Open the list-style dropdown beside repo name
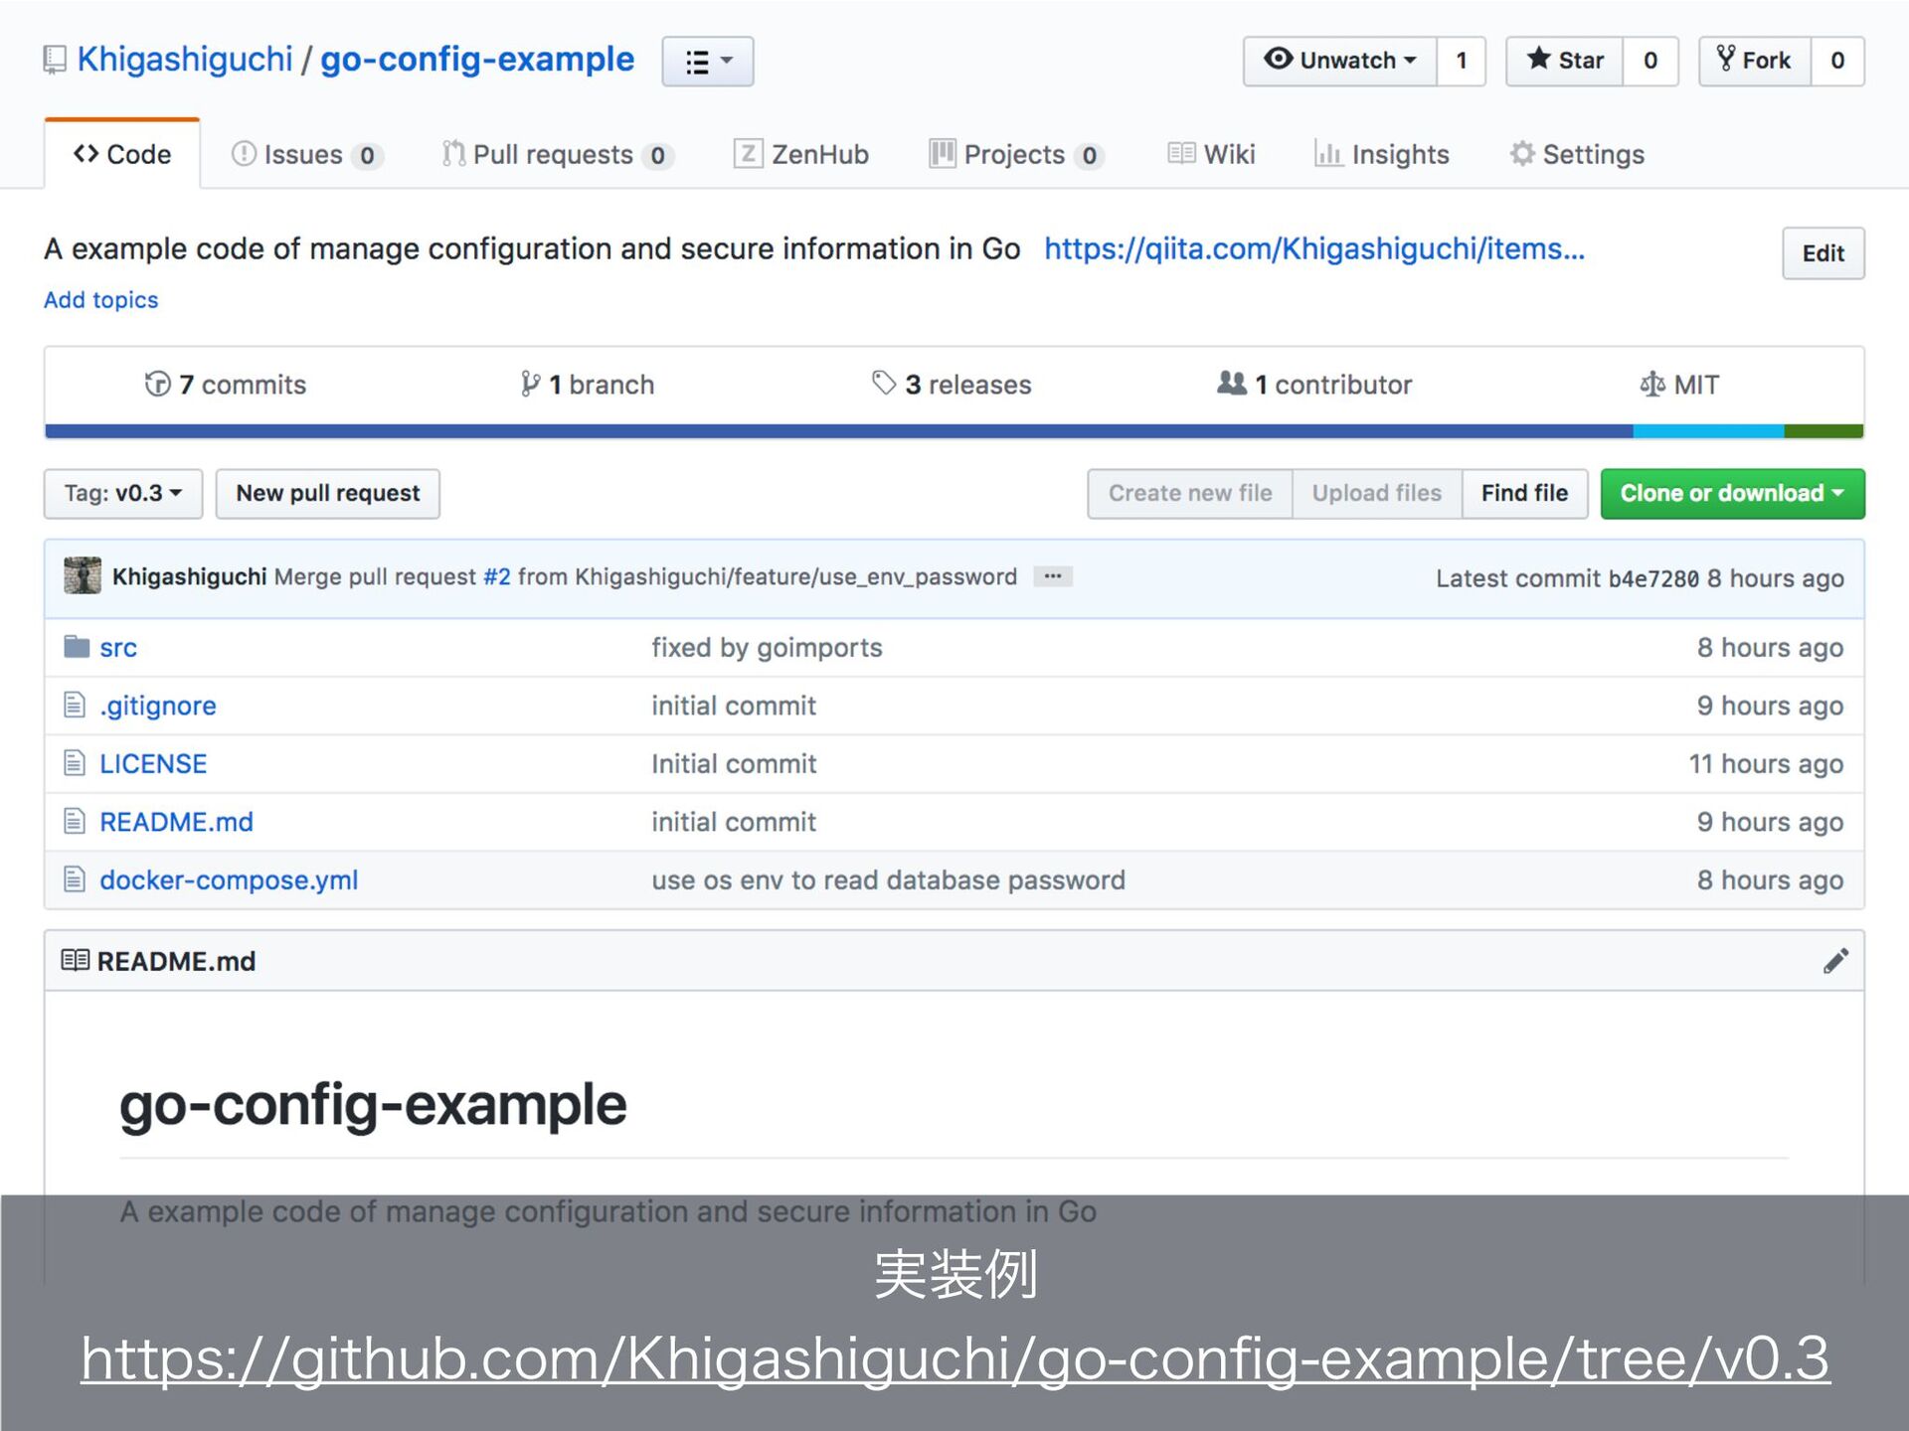Image resolution: width=1909 pixels, height=1431 pixels. (708, 62)
